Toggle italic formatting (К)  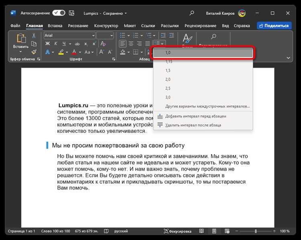pyautogui.click(x=56, y=44)
